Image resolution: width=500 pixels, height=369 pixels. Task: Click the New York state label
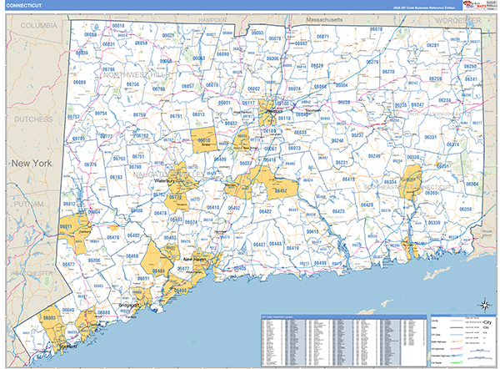coord(32,164)
